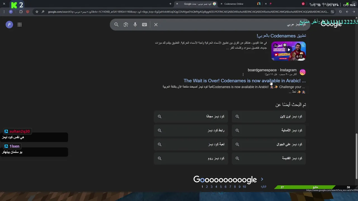
Task: Open the three-dot menu on Instagram result
Action: pyautogui.click(x=243, y=75)
